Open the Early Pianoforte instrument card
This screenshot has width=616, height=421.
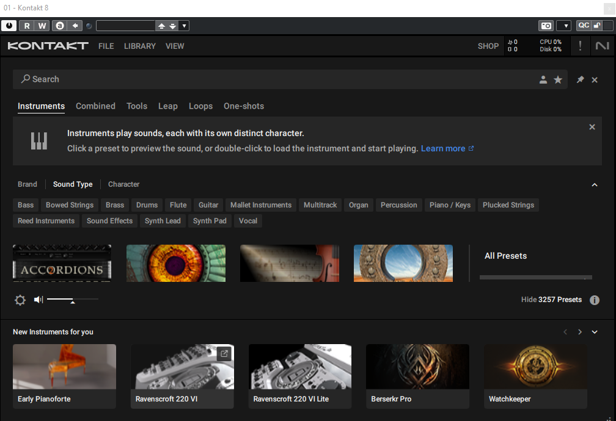pos(64,376)
